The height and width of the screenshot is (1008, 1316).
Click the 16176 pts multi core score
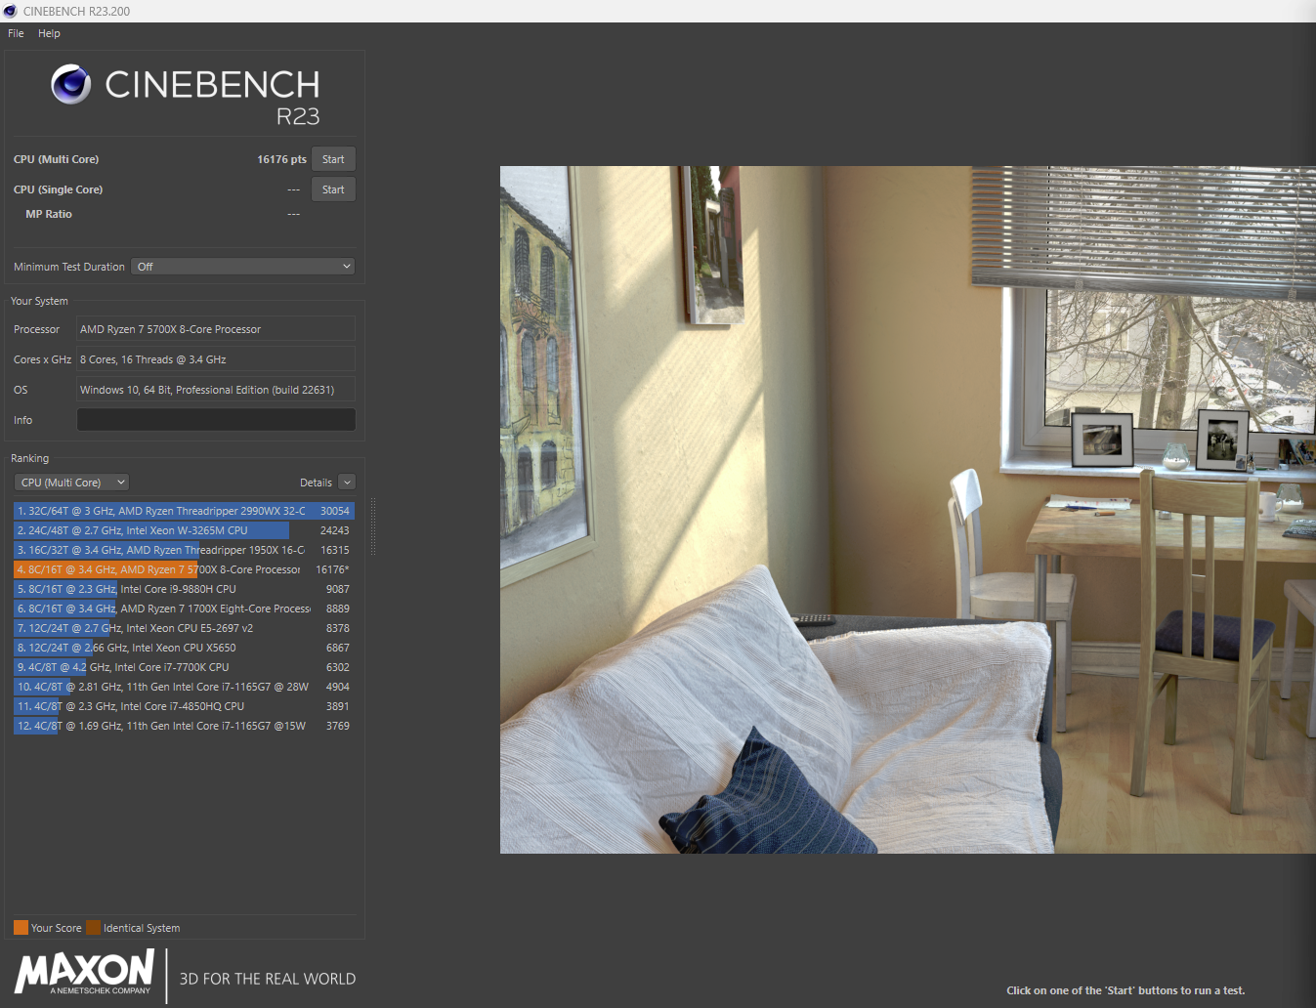point(281,159)
